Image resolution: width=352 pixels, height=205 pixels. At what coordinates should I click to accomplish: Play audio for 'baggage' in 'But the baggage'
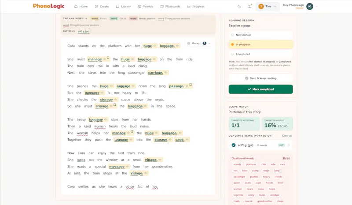point(102,93)
